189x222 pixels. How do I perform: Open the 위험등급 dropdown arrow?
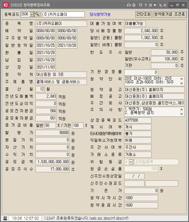point(131,162)
